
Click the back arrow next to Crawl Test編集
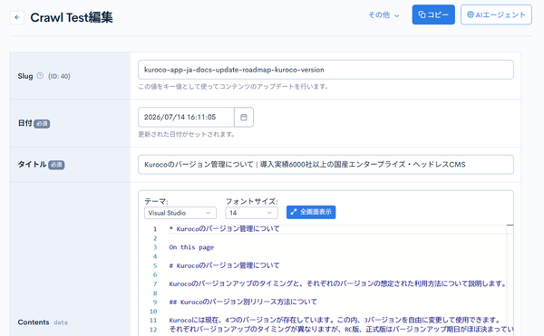16,17
